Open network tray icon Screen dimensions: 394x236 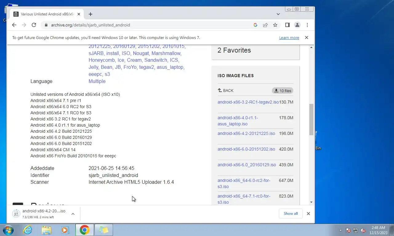tap(356, 230)
